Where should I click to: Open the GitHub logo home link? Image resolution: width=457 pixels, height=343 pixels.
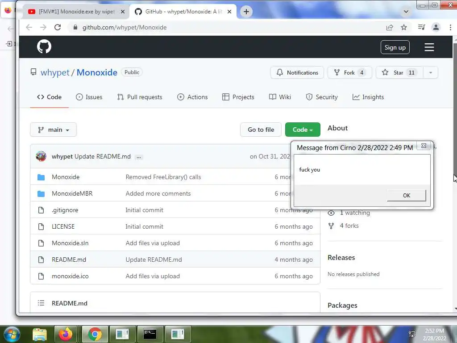[44, 46]
